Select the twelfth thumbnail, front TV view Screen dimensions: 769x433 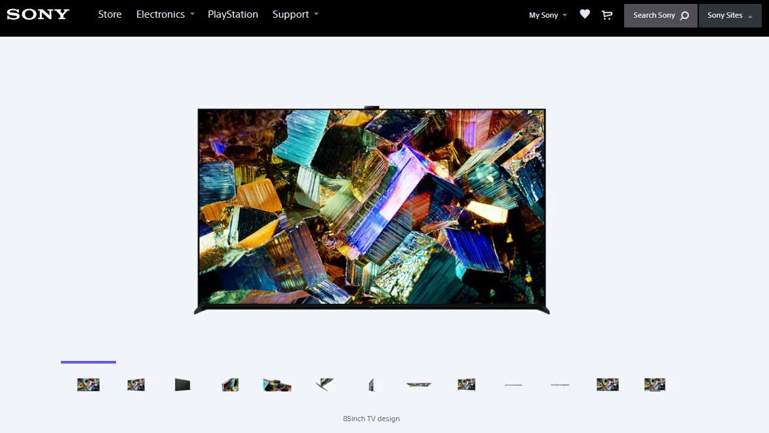click(608, 385)
